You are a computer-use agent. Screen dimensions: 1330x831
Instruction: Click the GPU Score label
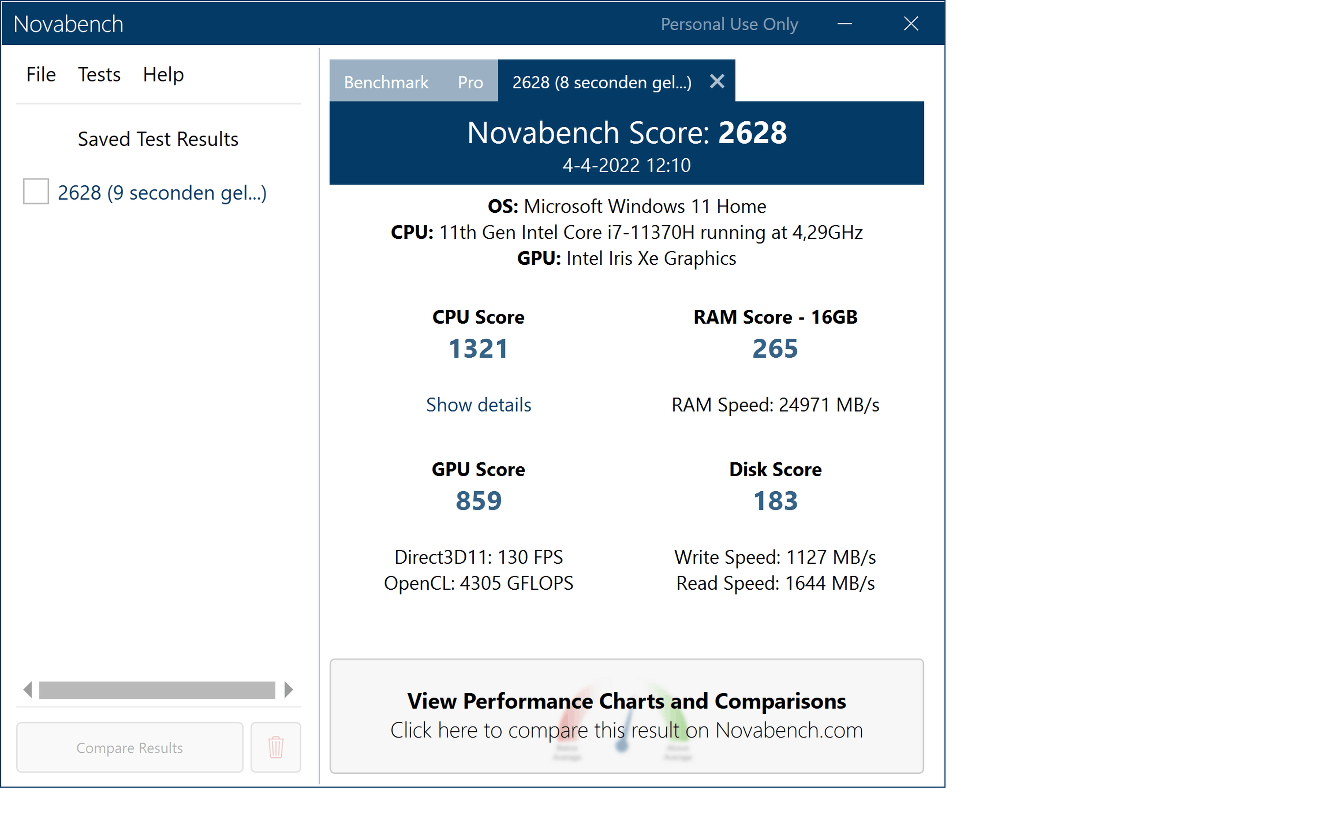(x=478, y=469)
